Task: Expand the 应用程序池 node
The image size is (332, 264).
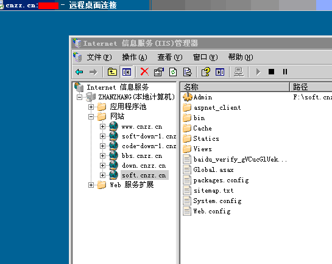Action: click(91, 107)
